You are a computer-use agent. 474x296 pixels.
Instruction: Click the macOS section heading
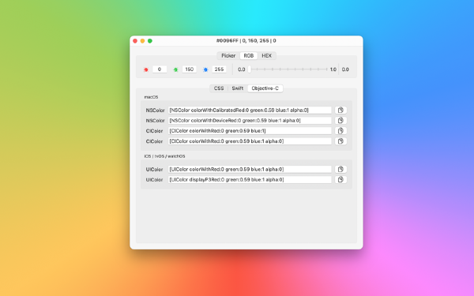pos(151,97)
